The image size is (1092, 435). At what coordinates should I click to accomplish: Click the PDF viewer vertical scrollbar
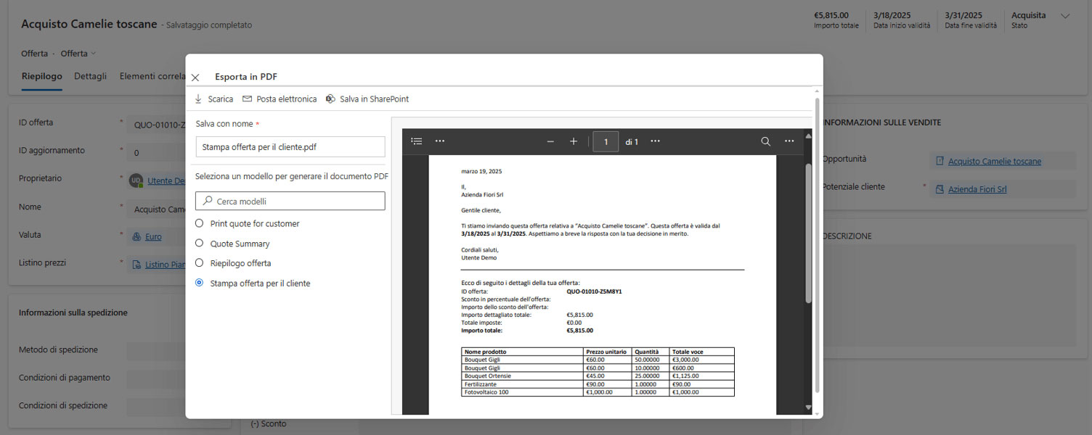[808, 232]
